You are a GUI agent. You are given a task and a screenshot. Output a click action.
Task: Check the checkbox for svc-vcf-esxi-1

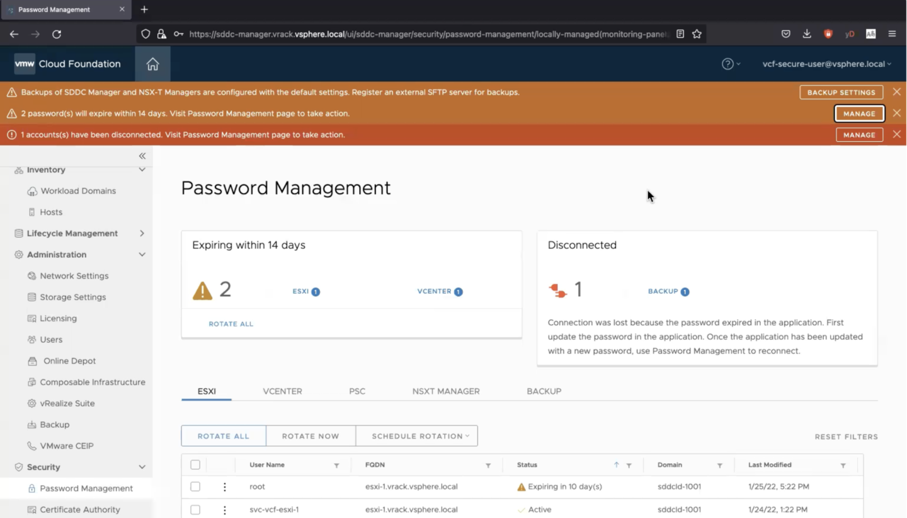point(195,509)
